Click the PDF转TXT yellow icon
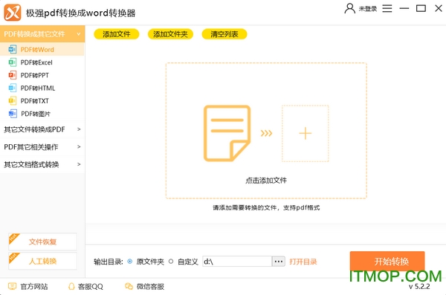446x295 pixels. (x=12, y=100)
